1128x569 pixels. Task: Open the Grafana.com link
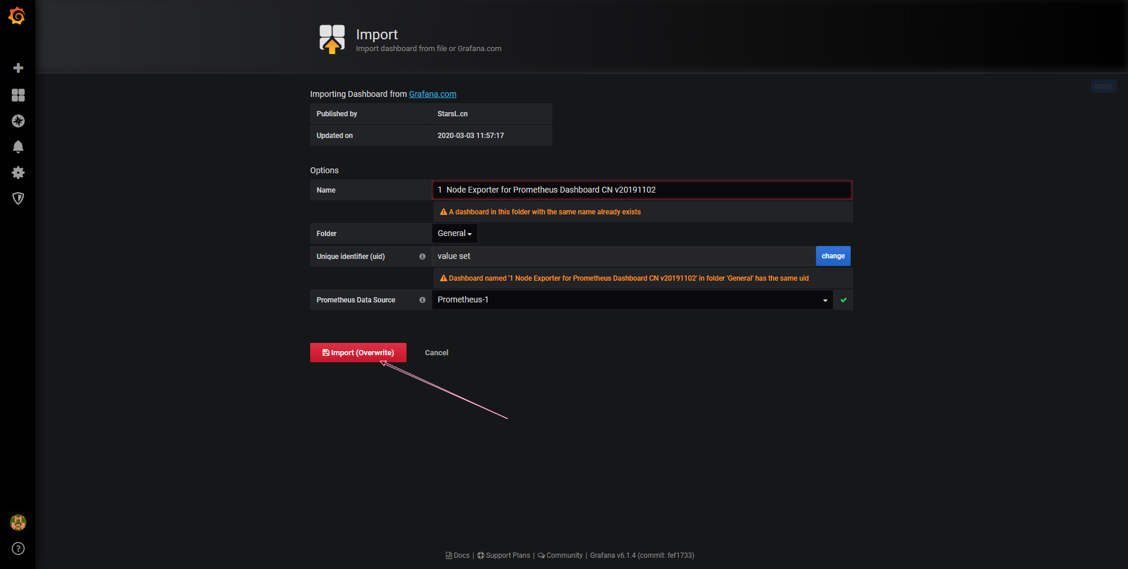click(x=432, y=94)
